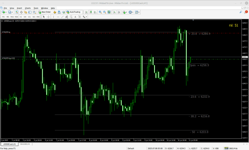249x150 pixels.
Task: Click the red take-profit line label #741479 tp
Action: tap(6, 32)
